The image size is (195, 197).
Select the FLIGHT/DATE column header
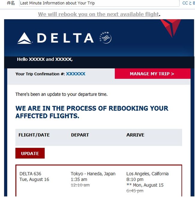pos(34,135)
